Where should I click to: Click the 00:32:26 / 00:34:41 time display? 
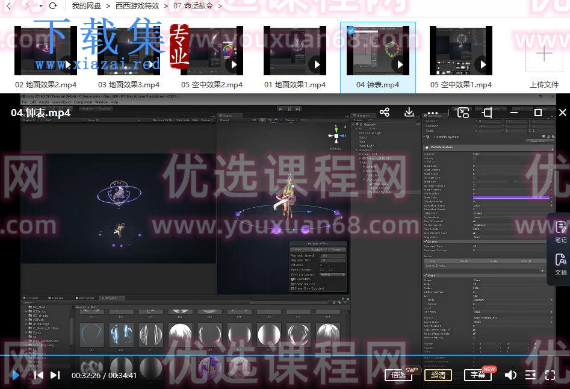[x=104, y=375]
